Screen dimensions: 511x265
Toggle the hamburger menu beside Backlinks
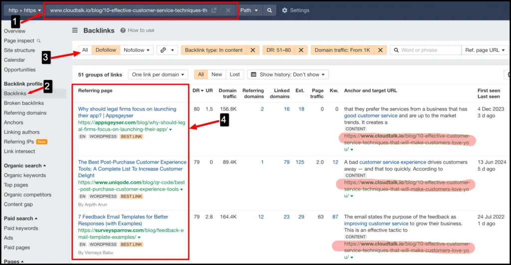point(75,30)
